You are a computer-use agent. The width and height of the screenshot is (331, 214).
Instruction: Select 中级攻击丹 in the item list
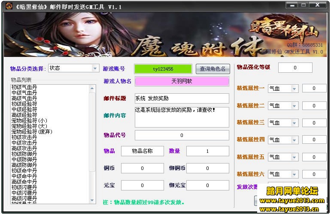click(x=24, y=143)
